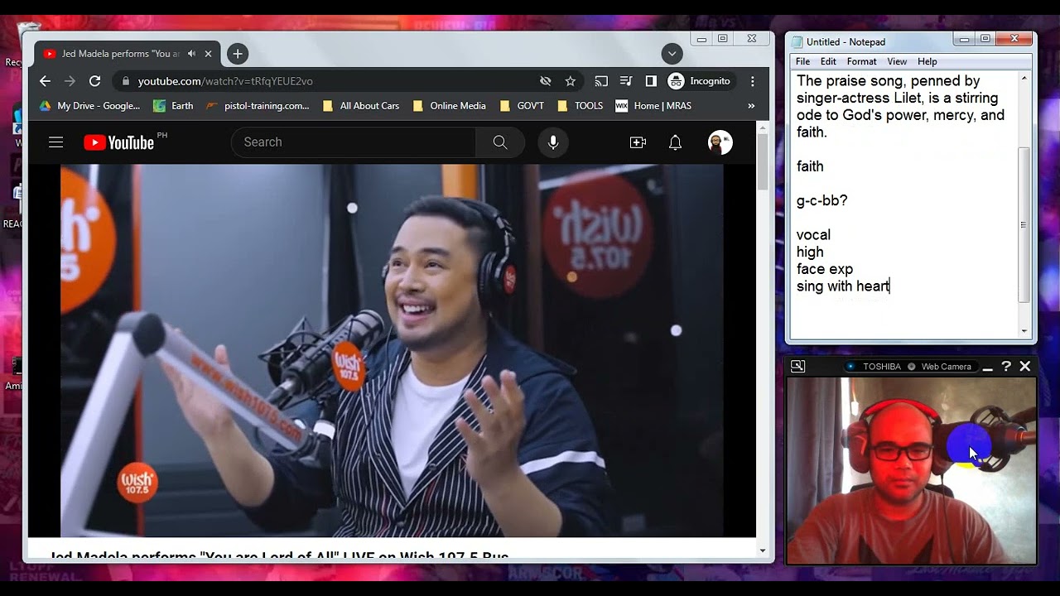The width and height of the screenshot is (1060, 596).
Task: Click Notepad scrollbar down arrow
Action: click(1024, 331)
